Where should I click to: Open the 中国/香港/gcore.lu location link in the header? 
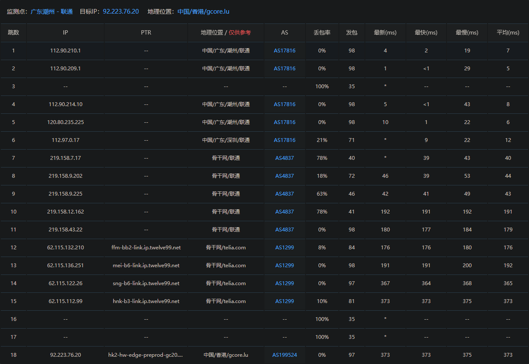203,12
